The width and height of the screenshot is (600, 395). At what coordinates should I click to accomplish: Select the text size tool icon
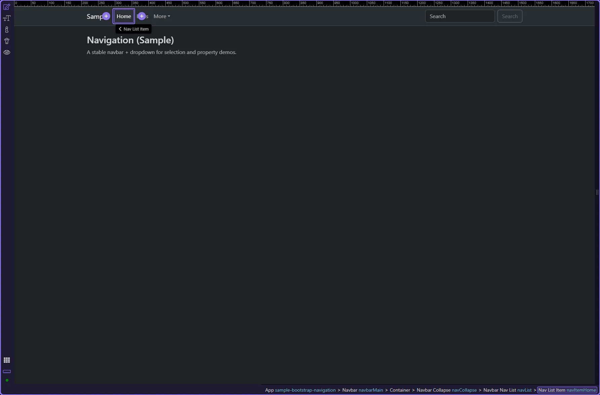coord(7,18)
